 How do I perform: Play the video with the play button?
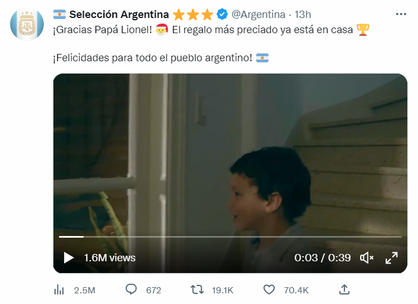point(69,258)
